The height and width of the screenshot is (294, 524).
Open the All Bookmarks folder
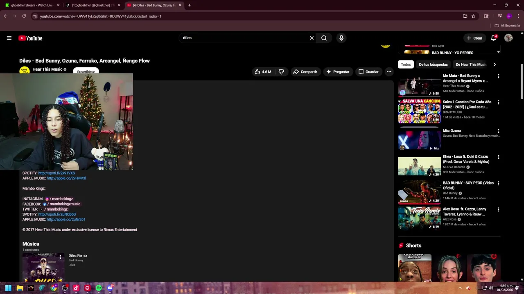click(x=507, y=26)
